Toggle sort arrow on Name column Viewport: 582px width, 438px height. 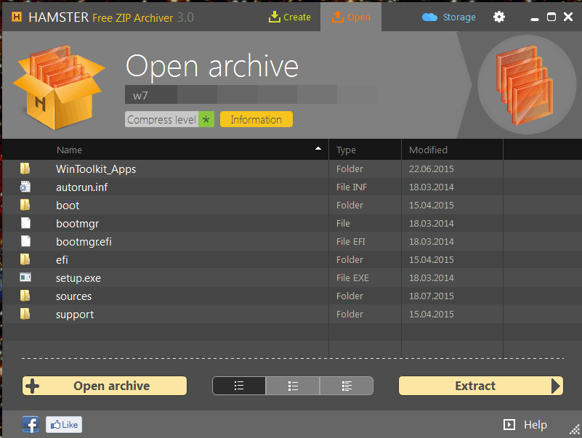(318, 149)
